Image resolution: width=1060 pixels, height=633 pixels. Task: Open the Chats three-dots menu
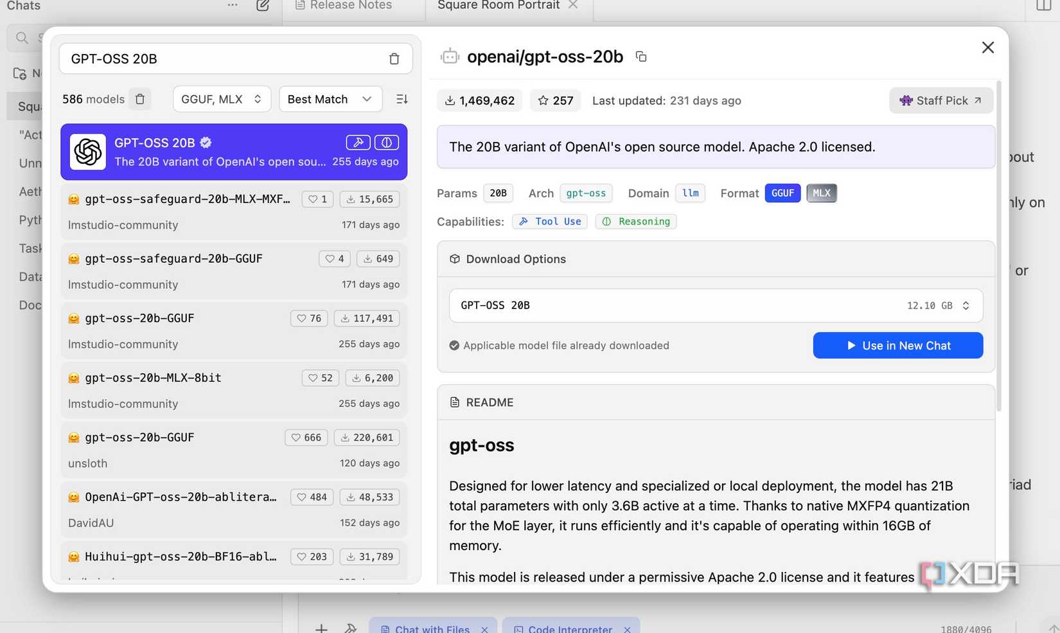click(x=233, y=5)
